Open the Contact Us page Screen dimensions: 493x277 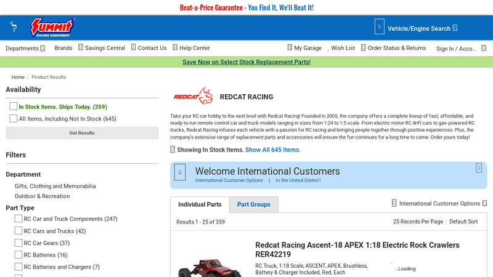[152, 48]
